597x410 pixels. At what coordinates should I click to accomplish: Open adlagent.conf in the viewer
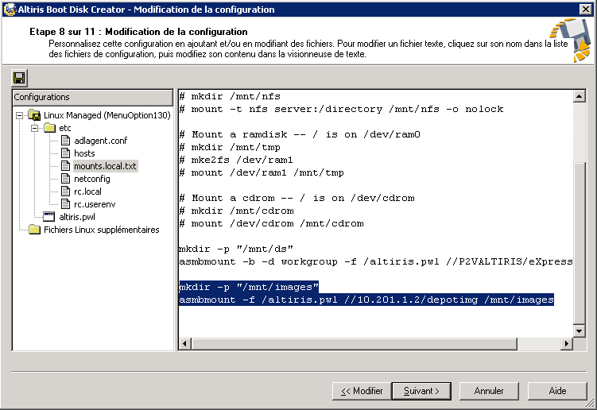coord(100,141)
